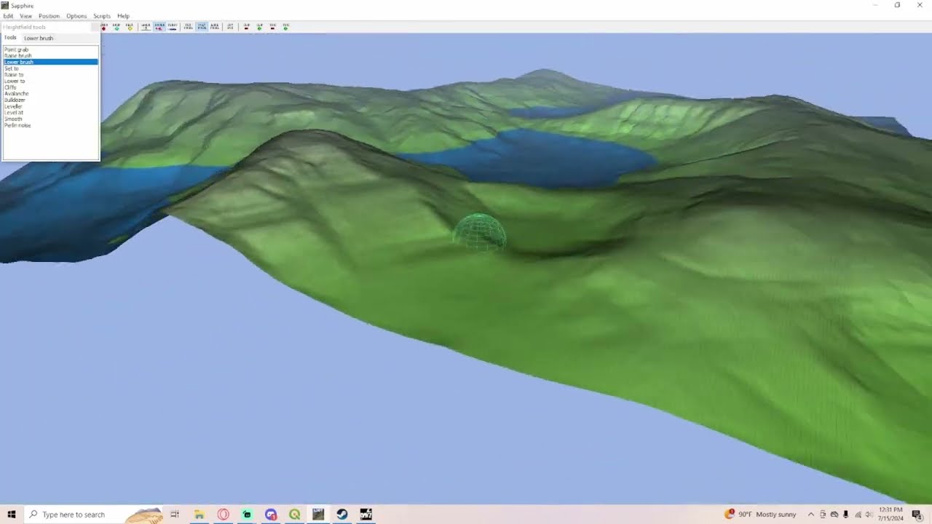
Task: Click the taskbar search box
Action: [x=95, y=515]
